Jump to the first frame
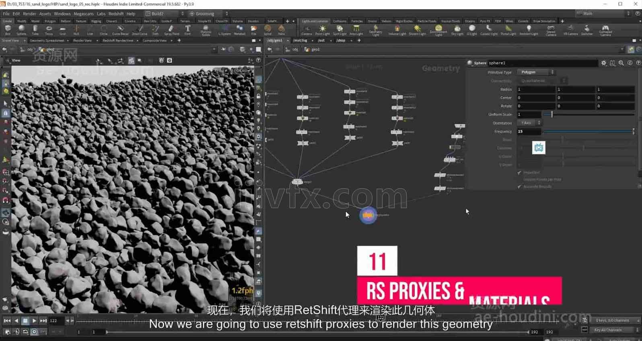 (x=7, y=321)
